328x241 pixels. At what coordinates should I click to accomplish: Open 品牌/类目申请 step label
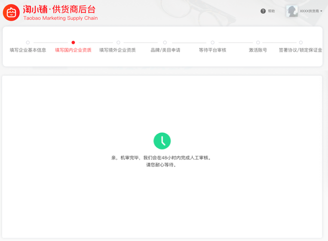(165, 50)
